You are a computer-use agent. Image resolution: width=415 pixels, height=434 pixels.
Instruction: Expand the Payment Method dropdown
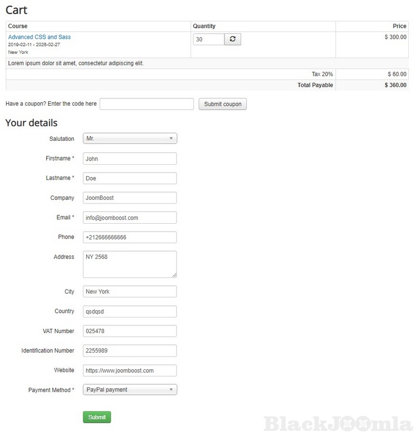[x=130, y=389]
